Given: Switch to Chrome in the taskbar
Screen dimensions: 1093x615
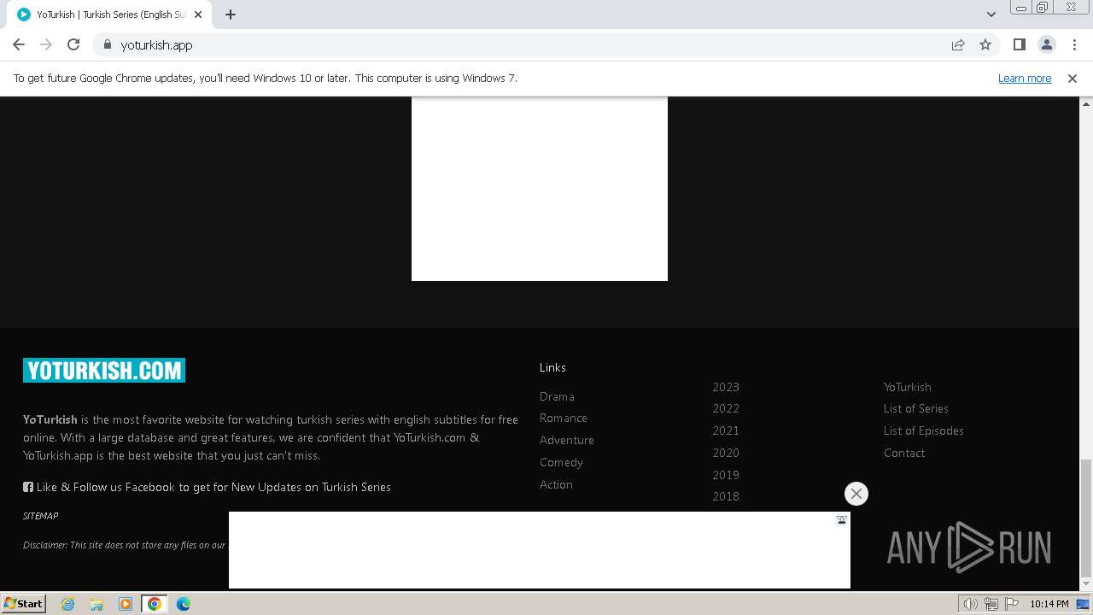Looking at the screenshot, I should [x=155, y=604].
